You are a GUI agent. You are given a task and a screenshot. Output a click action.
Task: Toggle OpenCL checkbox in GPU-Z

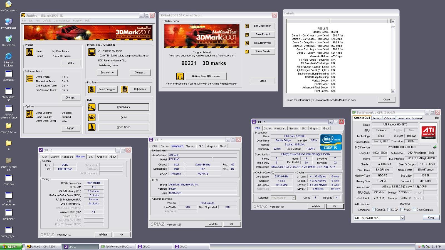tap(374, 210)
